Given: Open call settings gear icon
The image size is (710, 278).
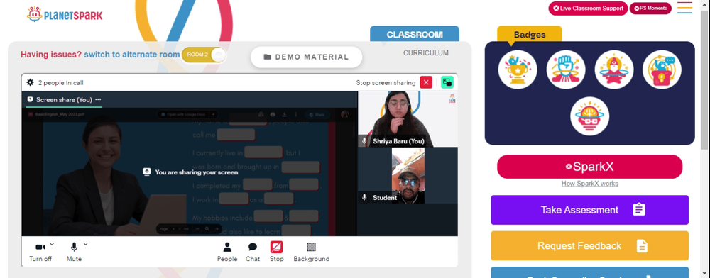Looking at the screenshot, I should point(31,82).
